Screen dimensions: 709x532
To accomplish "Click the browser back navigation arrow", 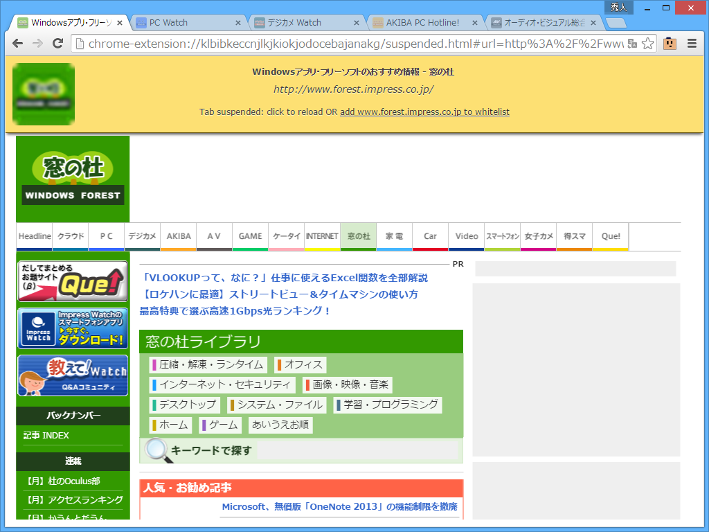I will pyautogui.click(x=17, y=42).
